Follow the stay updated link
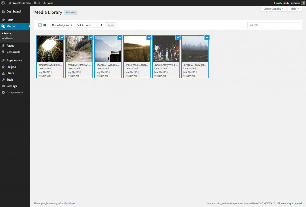The image size is (306, 207). pyautogui.click(x=294, y=203)
